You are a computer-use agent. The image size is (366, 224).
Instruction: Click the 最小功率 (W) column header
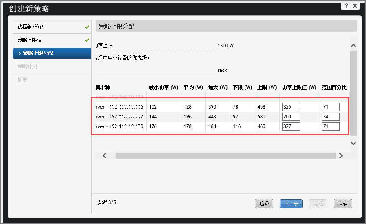[x=163, y=87]
